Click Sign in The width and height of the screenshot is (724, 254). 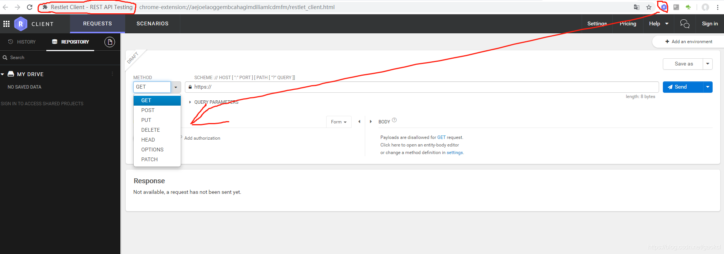click(710, 23)
